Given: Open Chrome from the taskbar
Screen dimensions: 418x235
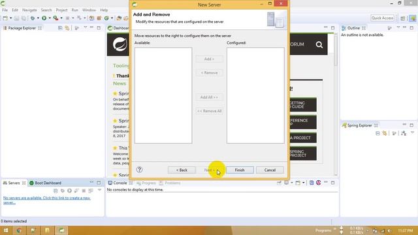Looking at the screenshot, I should click(x=19, y=230).
